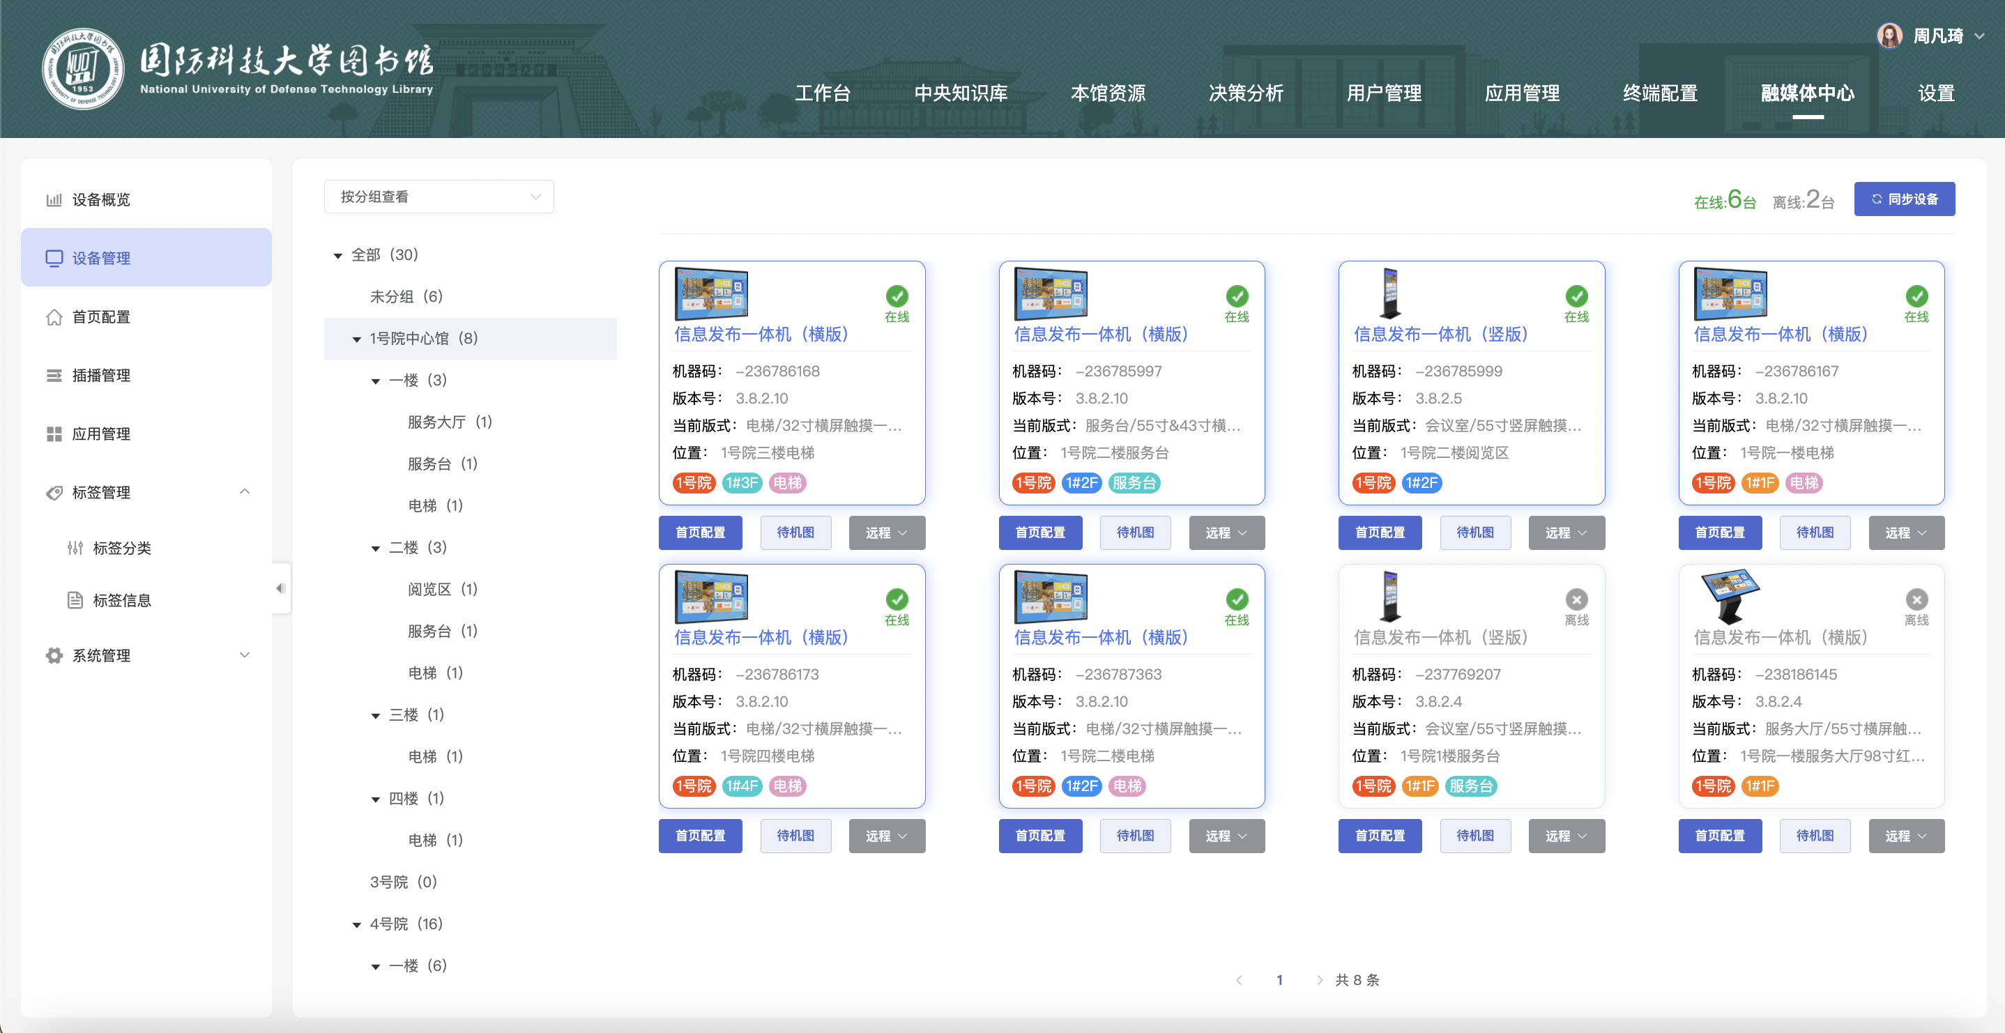Screen dimensions: 2005x1033
Task: Click the 插播管理 list icon
Action: (54, 375)
